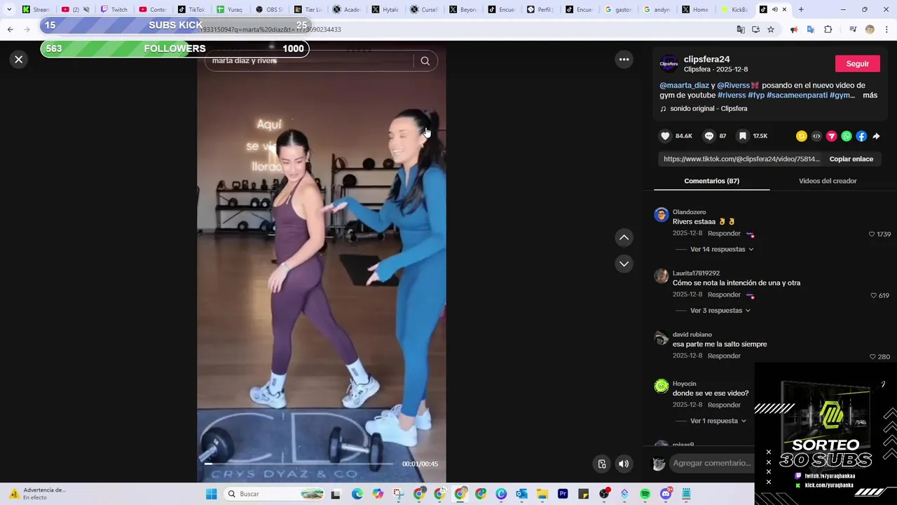Viewport: 897px width, 505px height.
Task: Go to next video with down arrow
Action: coord(624,264)
